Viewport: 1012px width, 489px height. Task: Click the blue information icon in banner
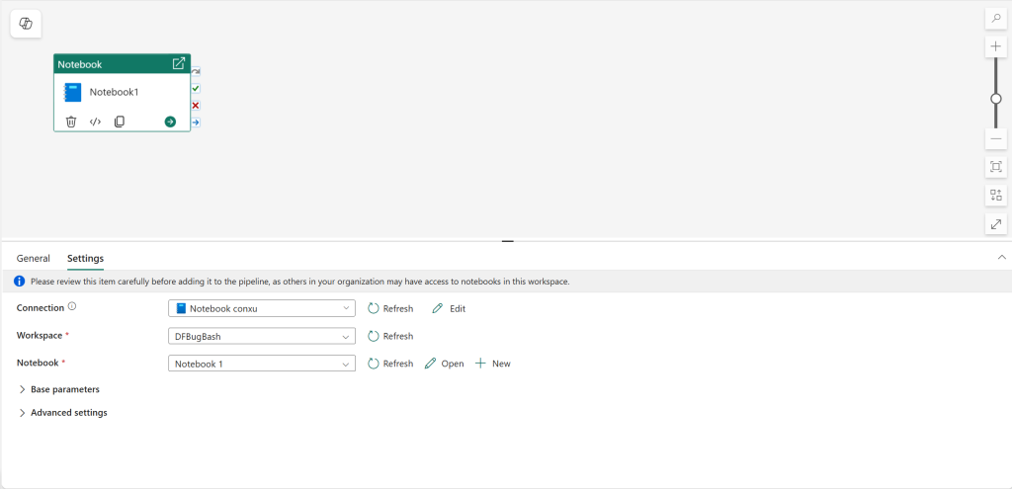pos(20,282)
